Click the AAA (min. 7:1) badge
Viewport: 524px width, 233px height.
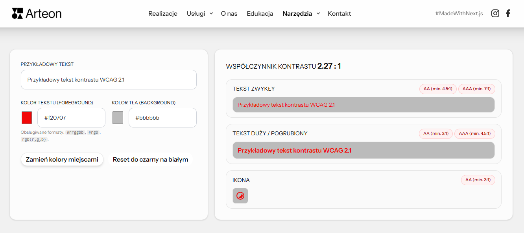pyautogui.click(x=476, y=89)
